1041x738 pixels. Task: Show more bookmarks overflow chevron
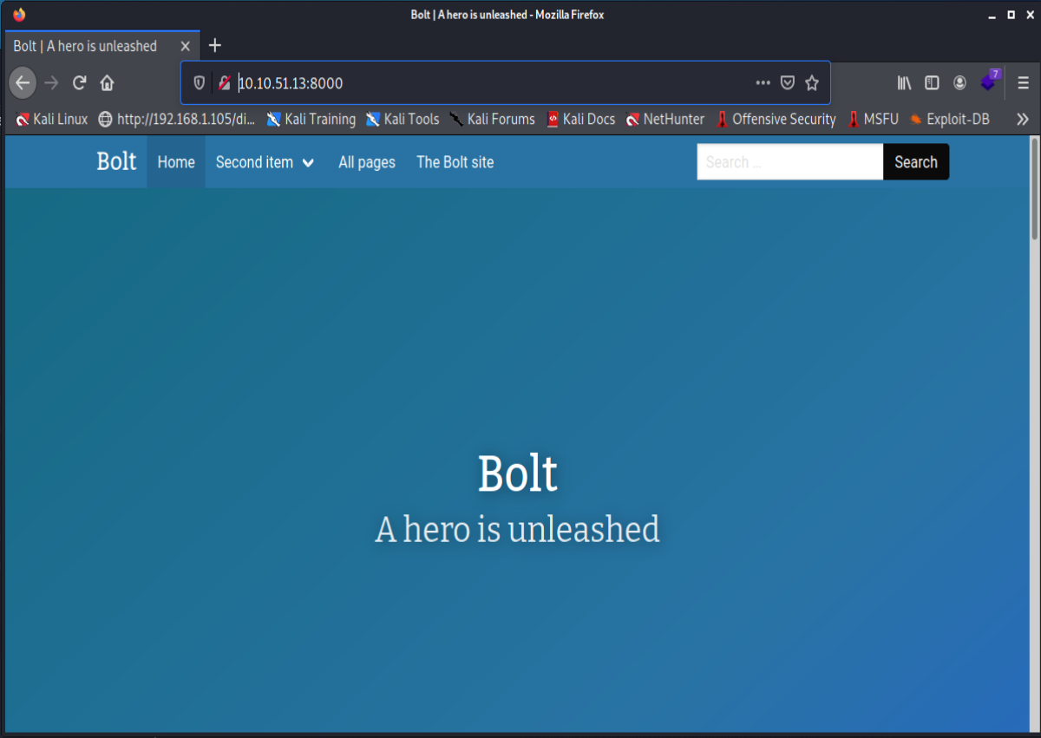click(x=1023, y=120)
